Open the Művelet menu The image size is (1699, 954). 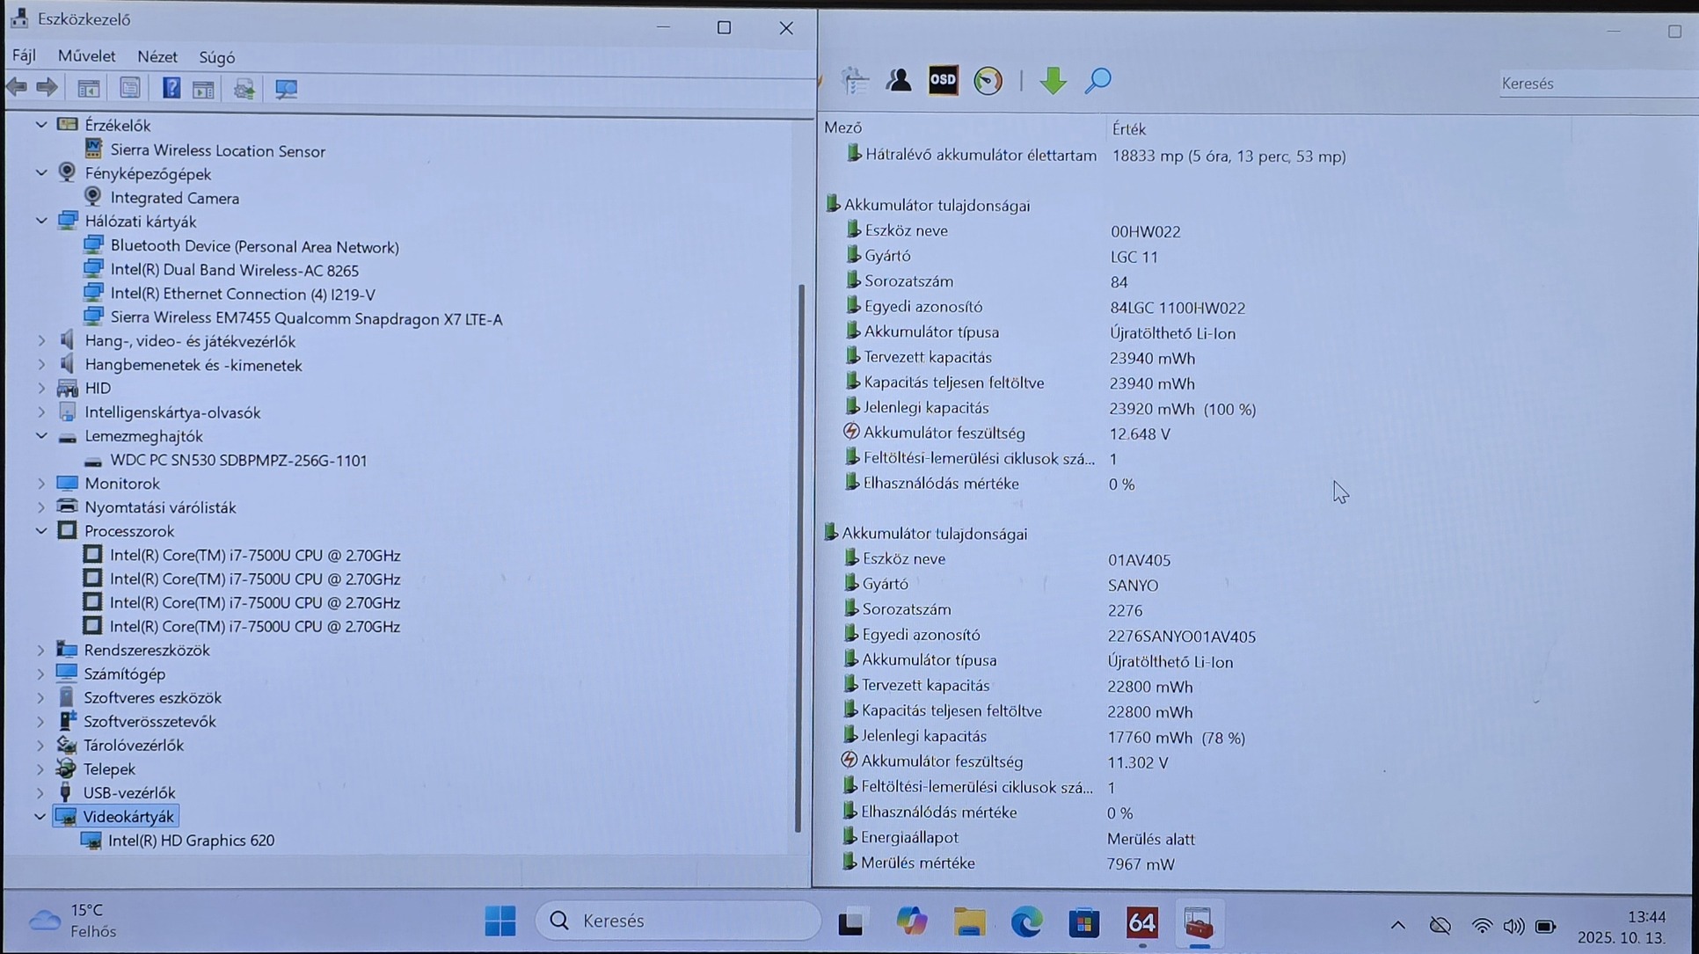(86, 56)
